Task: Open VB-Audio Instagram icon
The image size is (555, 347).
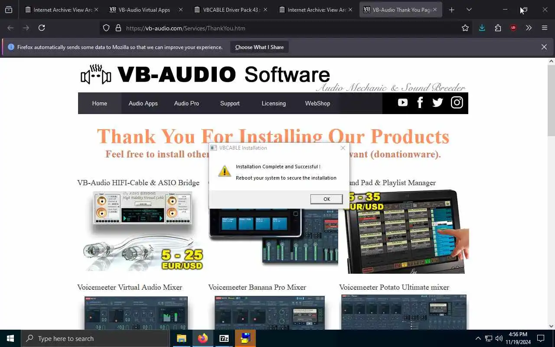Action: coord(457,103)
